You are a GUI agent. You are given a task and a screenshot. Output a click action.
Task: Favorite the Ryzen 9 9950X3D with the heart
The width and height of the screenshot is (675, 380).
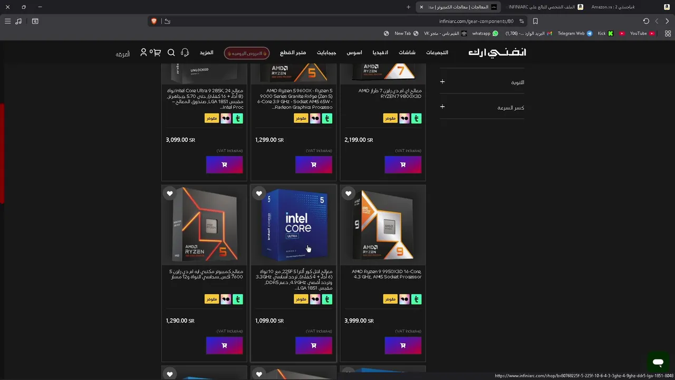(348, 194)
